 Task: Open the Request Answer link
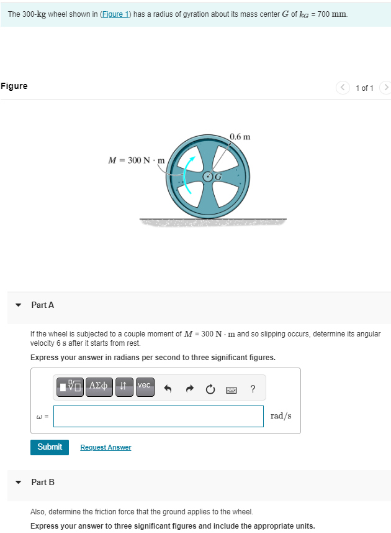(x=106, y=447)
